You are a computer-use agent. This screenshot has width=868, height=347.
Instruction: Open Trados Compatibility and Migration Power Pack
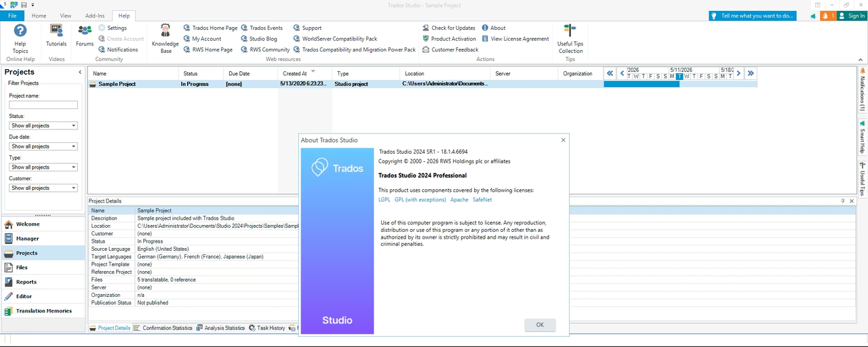354,49
